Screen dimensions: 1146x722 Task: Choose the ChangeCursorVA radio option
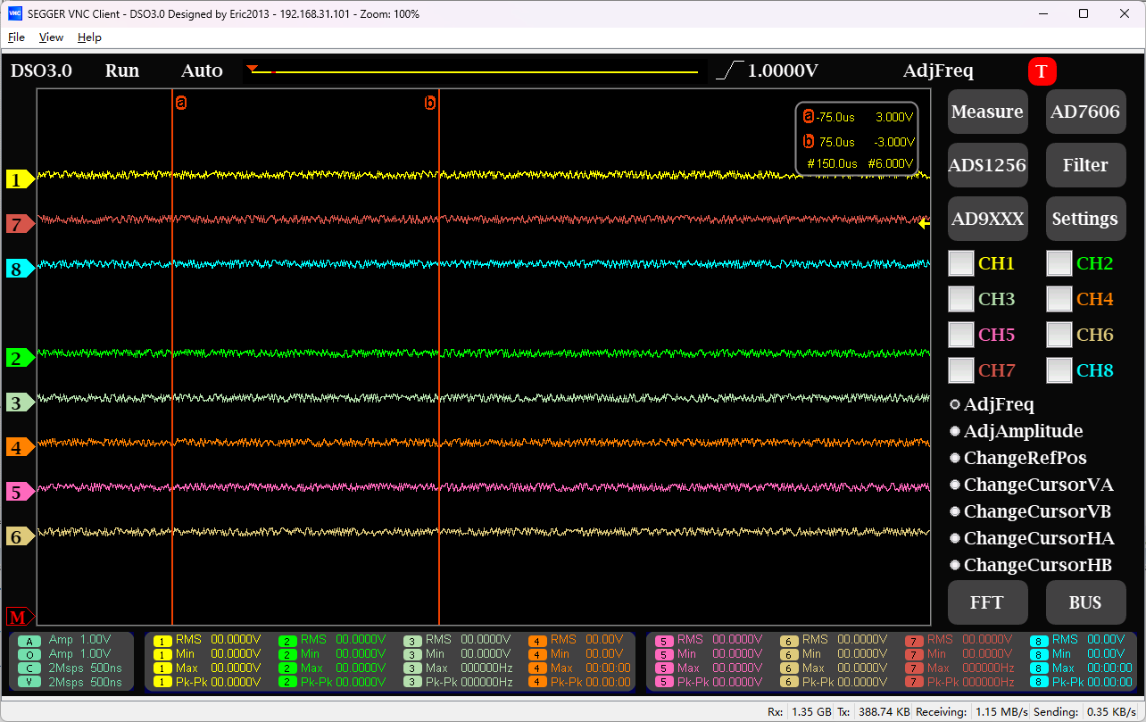tap(955, 485)
